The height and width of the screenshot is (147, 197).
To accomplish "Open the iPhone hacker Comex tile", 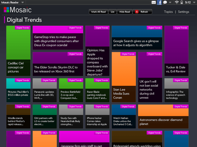I will point(97,117).
